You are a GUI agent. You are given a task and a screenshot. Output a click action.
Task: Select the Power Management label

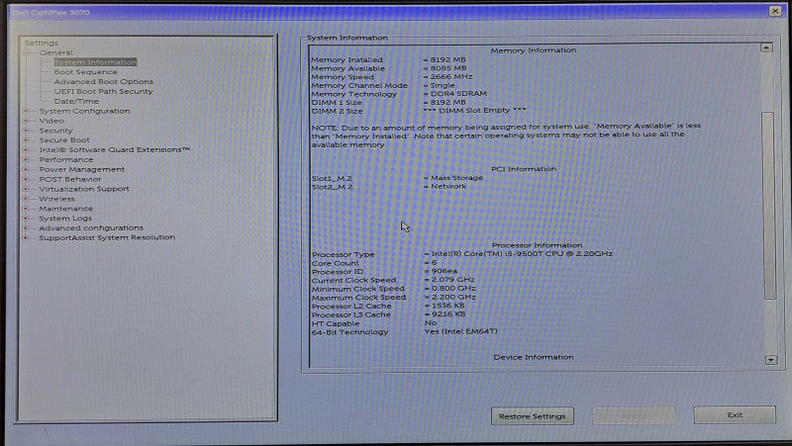(82, 169)
